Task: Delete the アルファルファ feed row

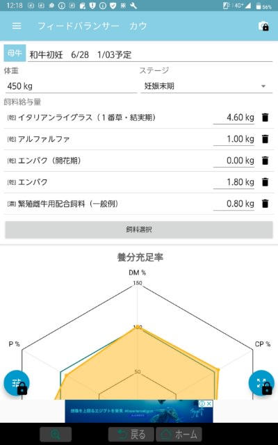Action: coord(265,139)
